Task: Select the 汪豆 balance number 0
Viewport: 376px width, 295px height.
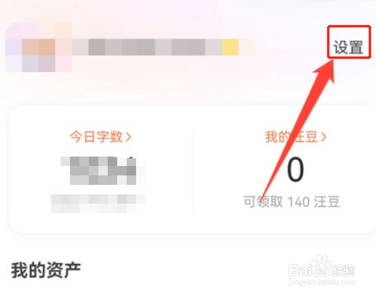Action: (295, 169)
